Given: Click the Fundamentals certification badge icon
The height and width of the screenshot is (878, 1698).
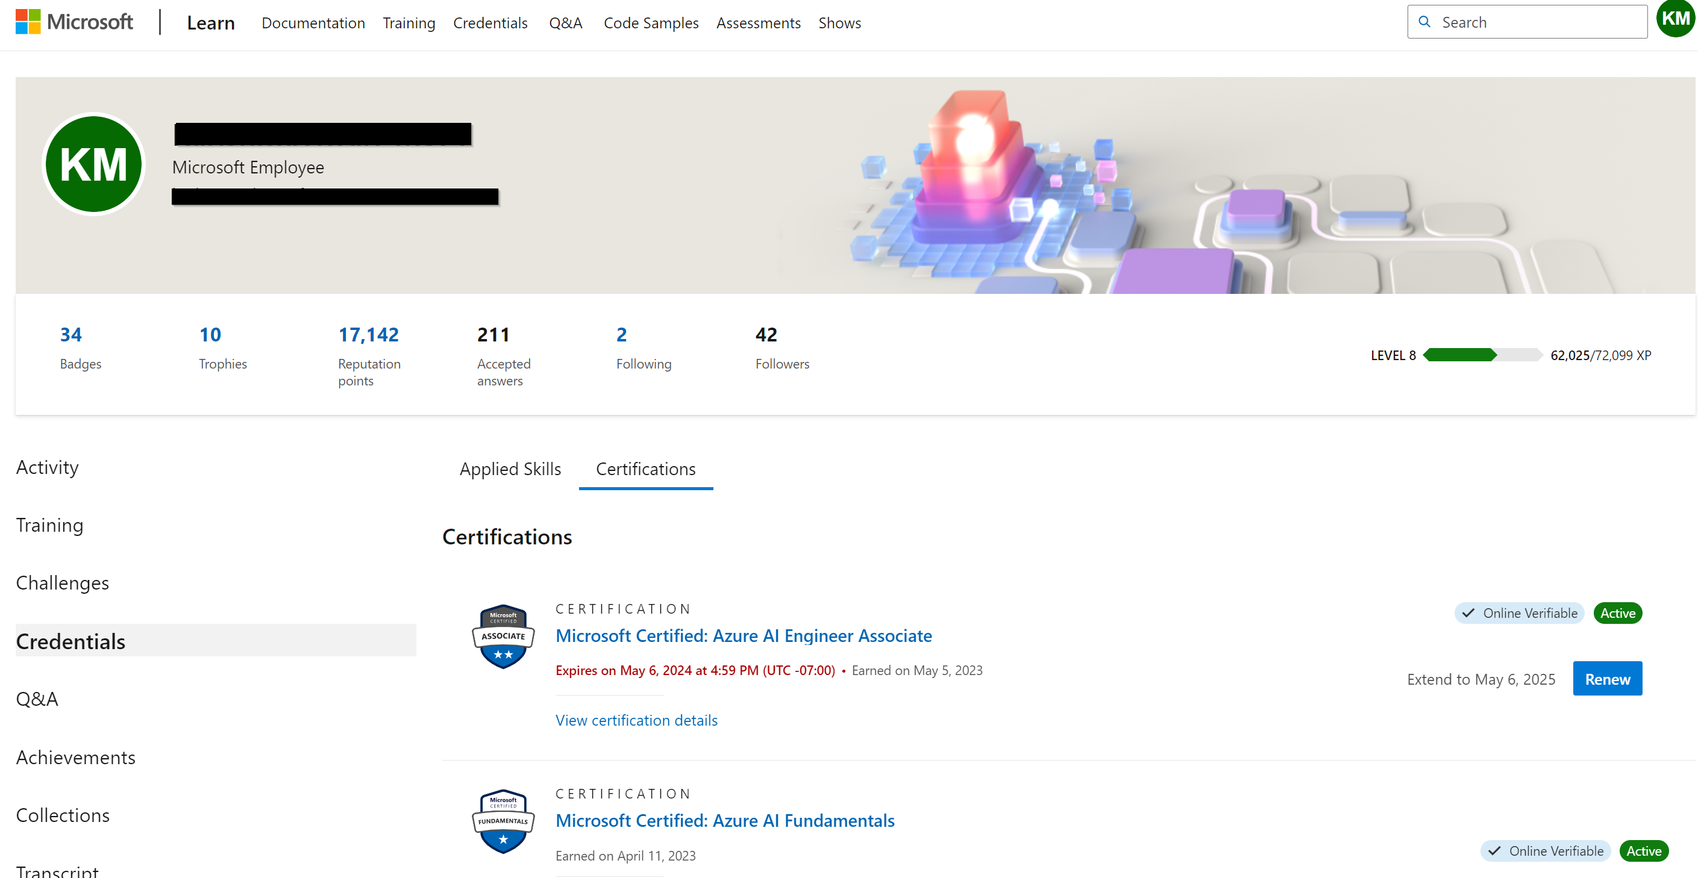Looking at the screenshot, I should 503,821.
